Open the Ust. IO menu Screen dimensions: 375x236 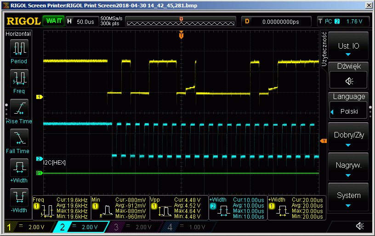point(348,46)
